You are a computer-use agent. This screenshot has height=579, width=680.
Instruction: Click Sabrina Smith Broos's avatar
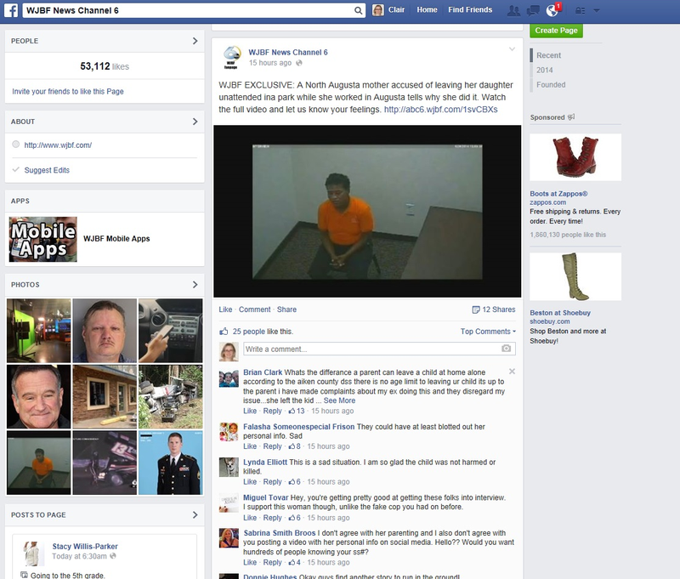point(229,538)
